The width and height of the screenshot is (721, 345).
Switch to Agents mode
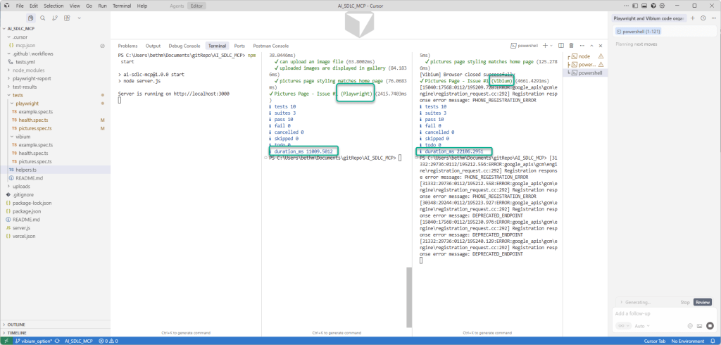pyautogui.click(x=178, y=6)
